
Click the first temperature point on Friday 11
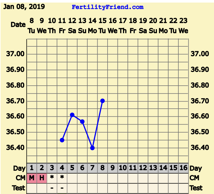62,140
